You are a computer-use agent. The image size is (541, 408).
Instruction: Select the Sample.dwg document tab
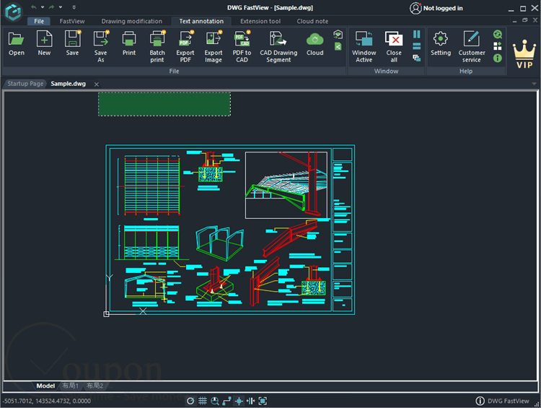pos(68,84)
